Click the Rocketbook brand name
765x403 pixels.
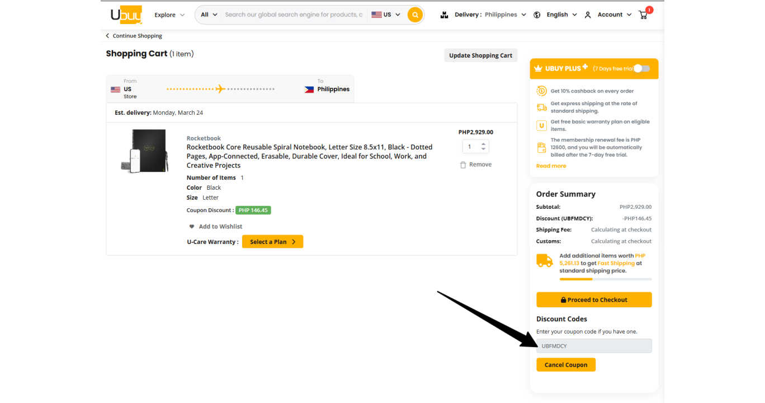[x=204, y=138]
